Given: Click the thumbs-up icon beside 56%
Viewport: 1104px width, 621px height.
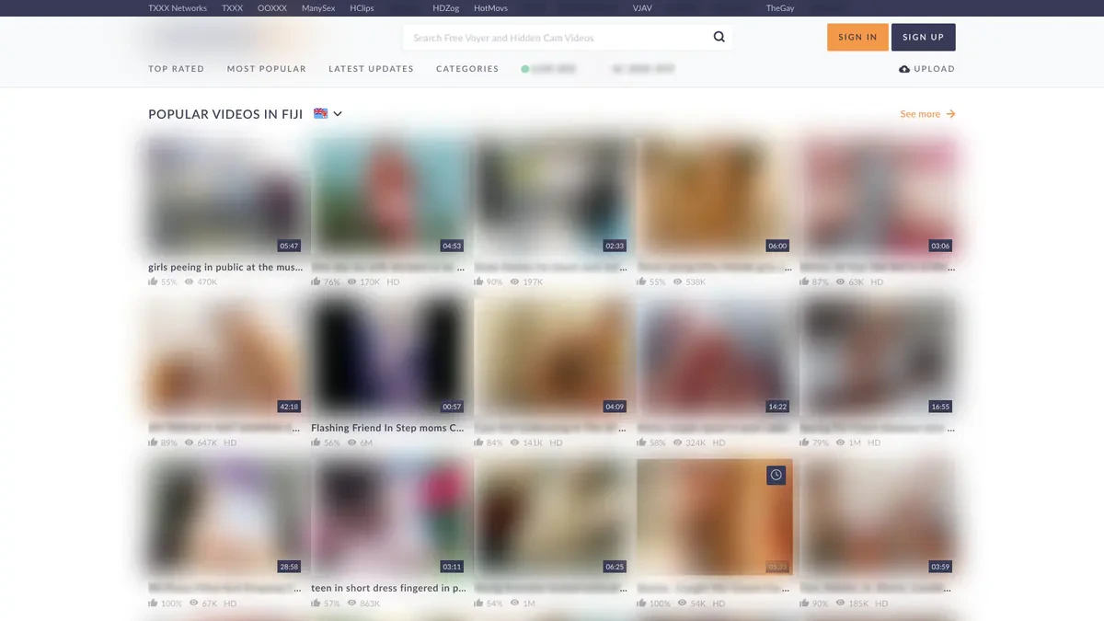Looking at the screenshot, I should pos(316,443).
